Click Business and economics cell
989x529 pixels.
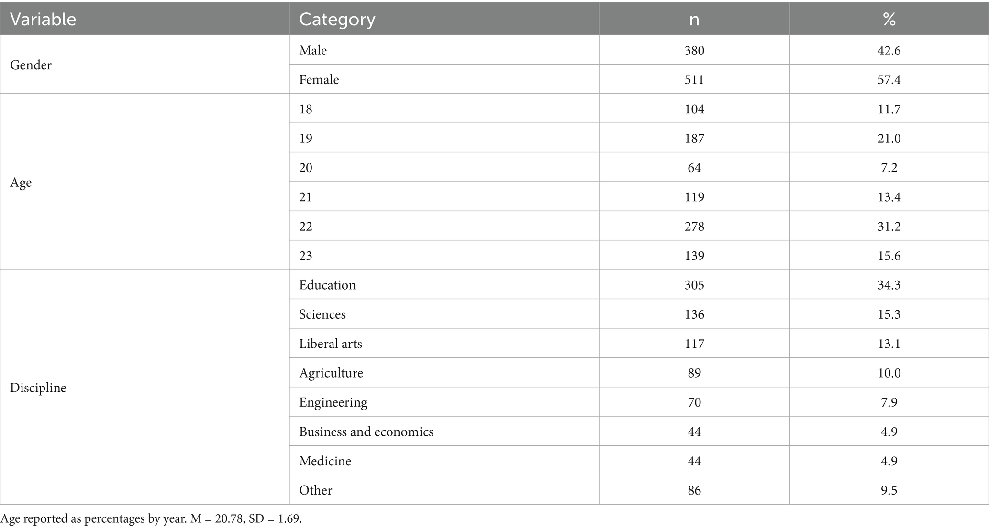click(x=366, y=432)
